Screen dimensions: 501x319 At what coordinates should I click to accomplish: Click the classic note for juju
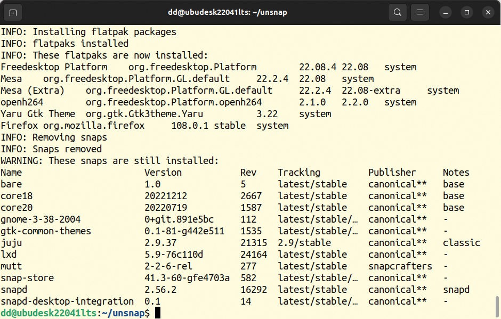point(462,243)
